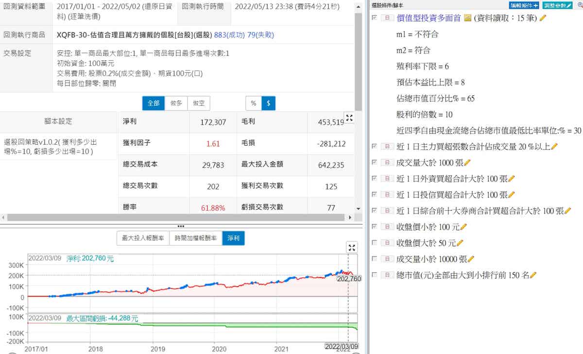Click the left arrow of horizontal scrollbar

3,217
